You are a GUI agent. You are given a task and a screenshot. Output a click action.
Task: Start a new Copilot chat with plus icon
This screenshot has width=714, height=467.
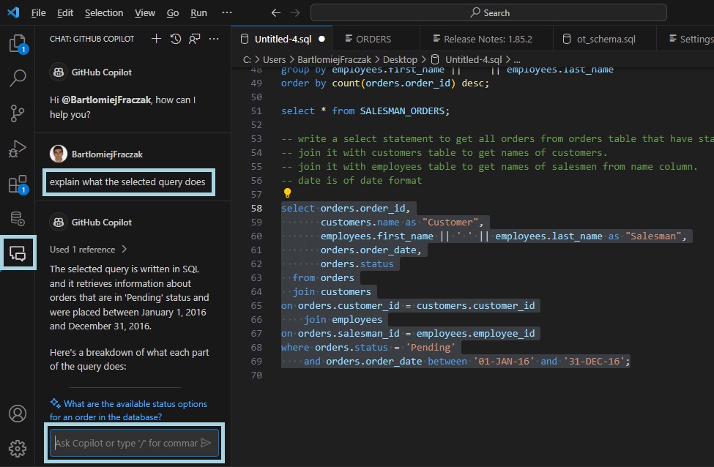[156, 39]
